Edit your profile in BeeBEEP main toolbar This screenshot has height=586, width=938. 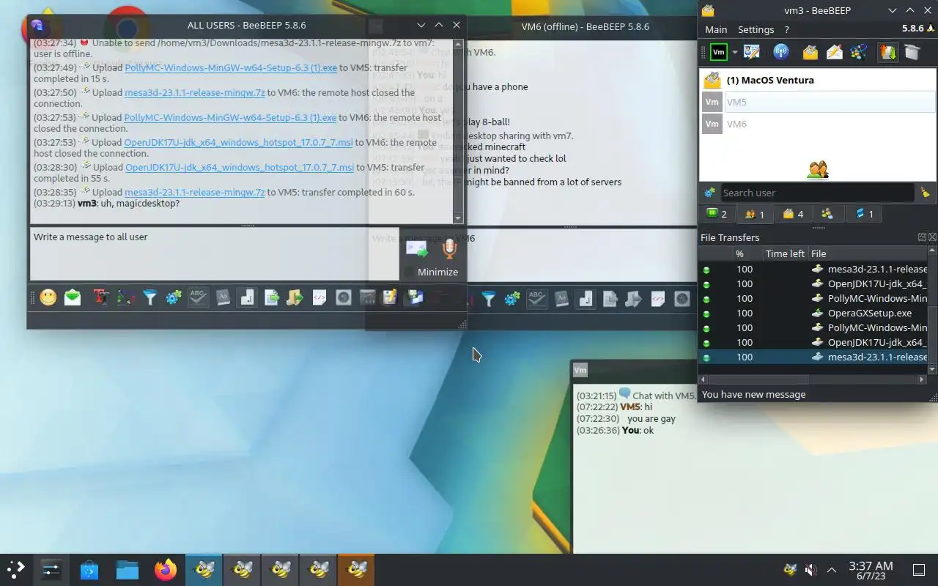(752, 52)
